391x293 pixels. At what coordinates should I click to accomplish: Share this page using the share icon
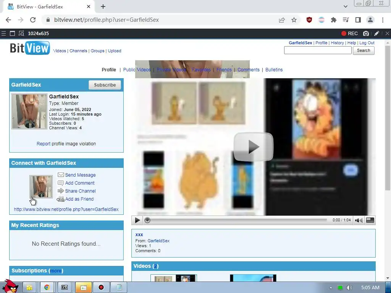click(282, 20)
